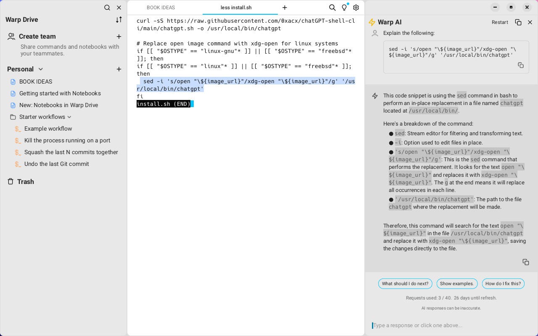The width and height of the screenshot is (538, 336).
Task: Click the highlighted sed command line in terminal
Action: [246, 85]
